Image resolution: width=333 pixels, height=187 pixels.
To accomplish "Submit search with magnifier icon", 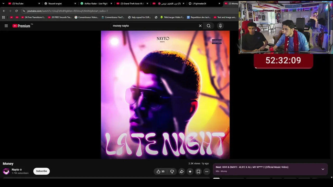I will [x=209, y=26].
